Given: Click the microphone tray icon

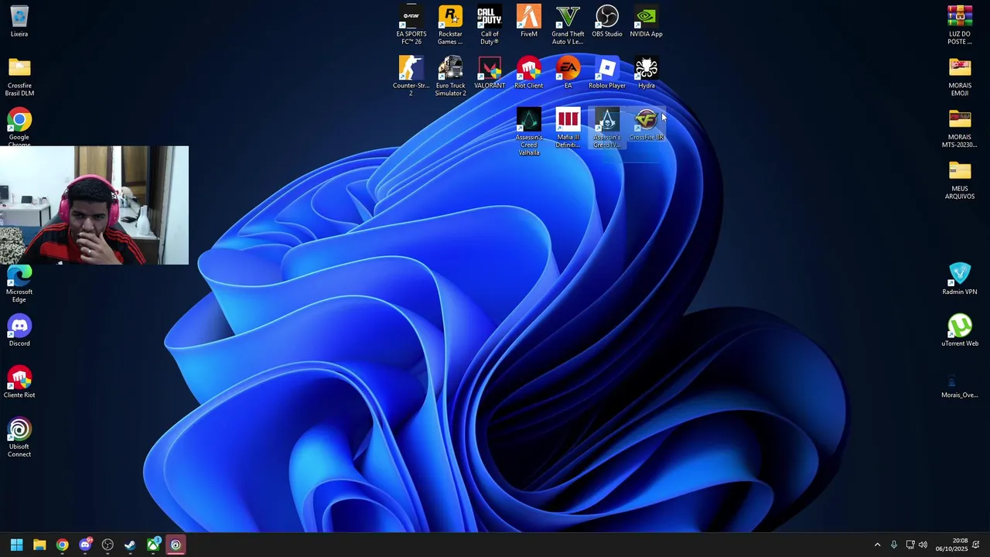Looking at the screenshot, I should [x=894, y=545].
